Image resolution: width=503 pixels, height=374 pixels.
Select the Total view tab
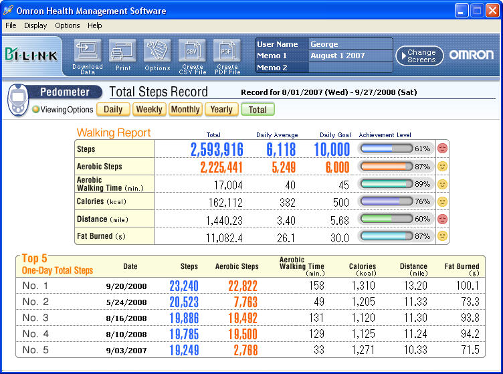point(258,110)
